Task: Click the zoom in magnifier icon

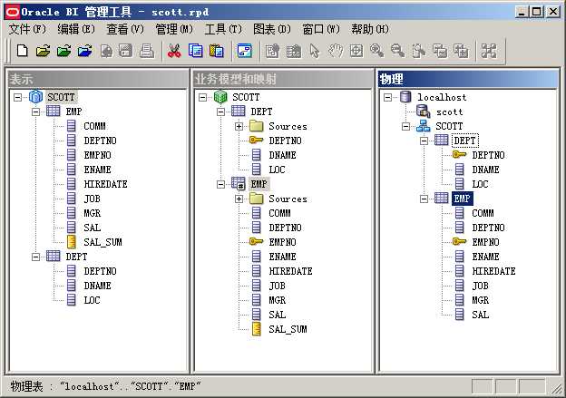Action: click(x=376, y=51)
